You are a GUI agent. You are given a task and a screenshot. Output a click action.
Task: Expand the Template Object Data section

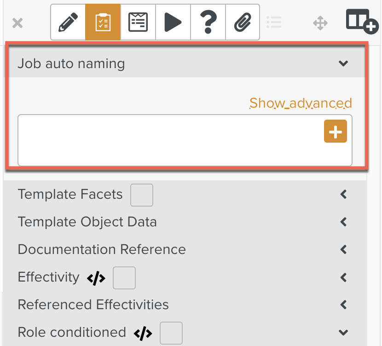point(343,222)
